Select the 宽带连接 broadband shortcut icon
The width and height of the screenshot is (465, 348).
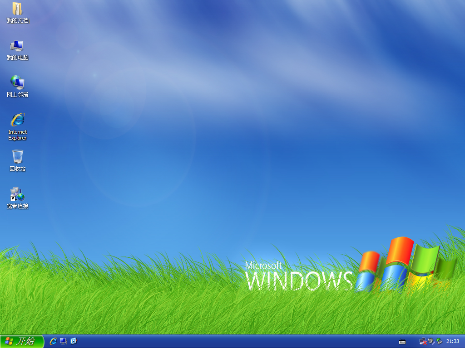pyautogui.click(x=17, y=194)
